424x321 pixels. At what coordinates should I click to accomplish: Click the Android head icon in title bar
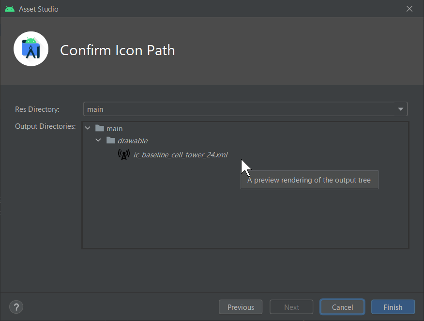click(10, 9)
